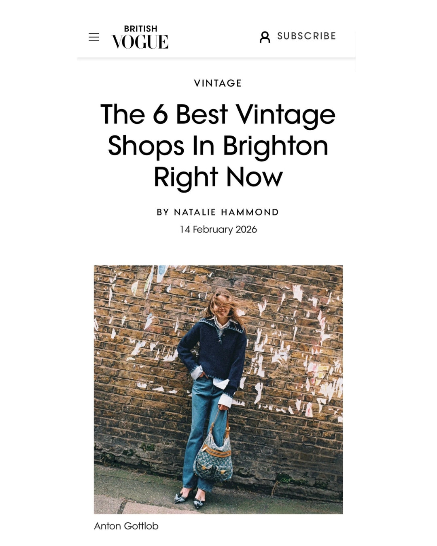The height and width of the screenshot is (546, 437).
Task: Open the hamburger navigation menu
Action: tap(94, 37)
